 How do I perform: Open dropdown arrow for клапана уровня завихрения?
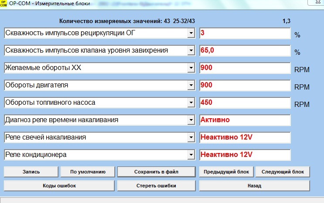point(191,50)
